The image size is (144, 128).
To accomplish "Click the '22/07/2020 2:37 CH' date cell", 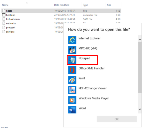I will point(65,15).
